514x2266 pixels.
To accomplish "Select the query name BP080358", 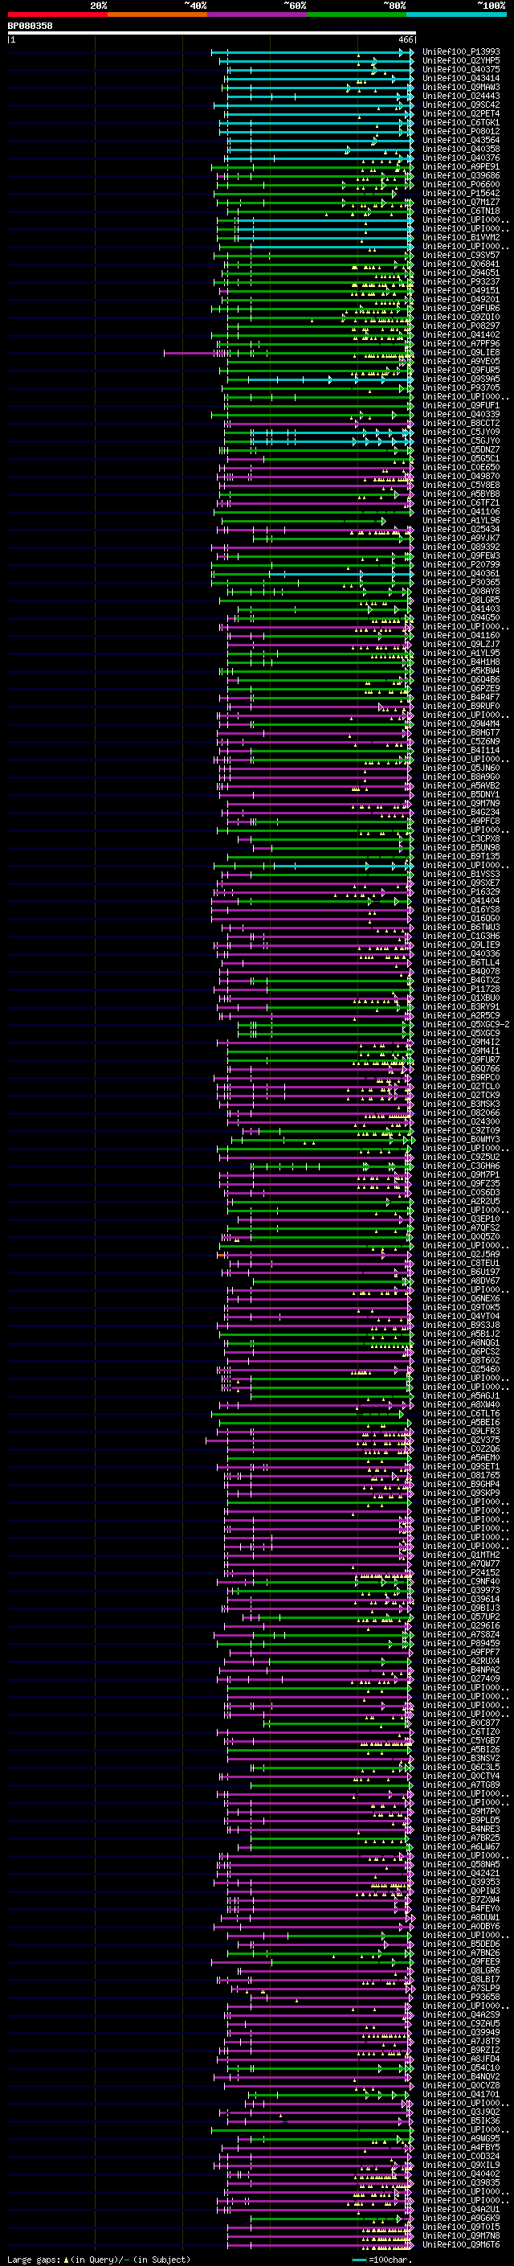I will click(x=30, y=26).
